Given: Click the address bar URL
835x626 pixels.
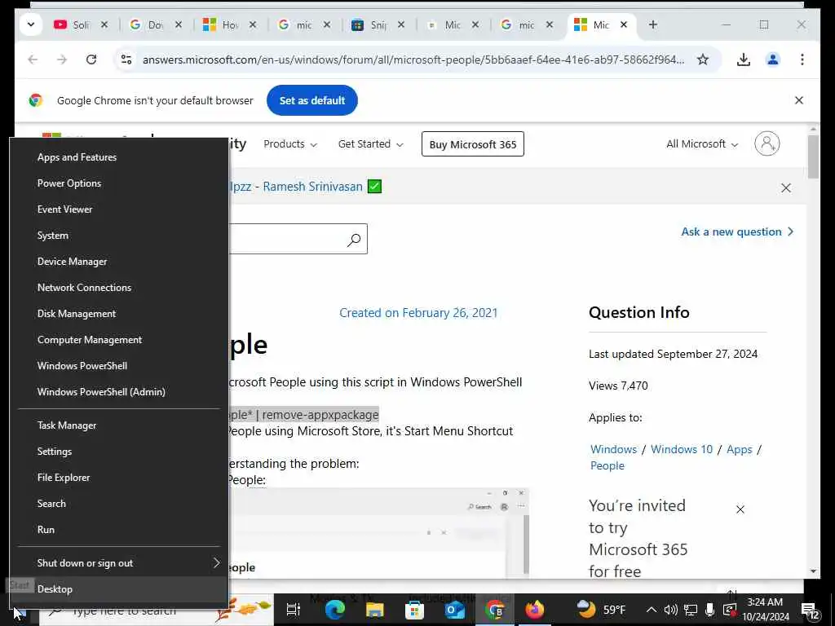Looking at the screenshot, I should (413, 60).
